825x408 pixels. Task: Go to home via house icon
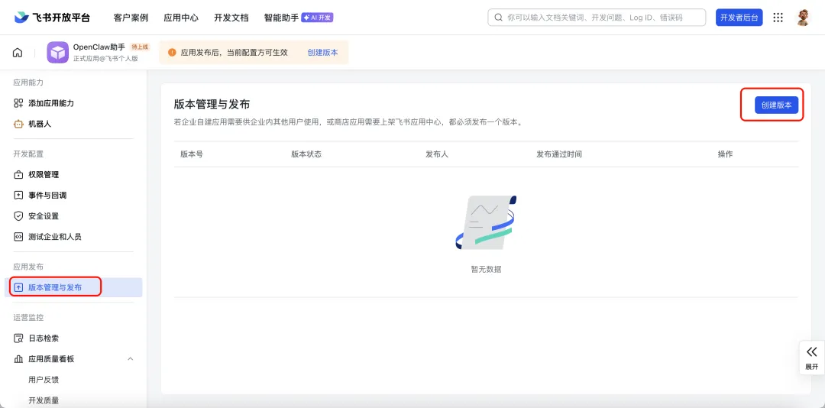(18, 53)
